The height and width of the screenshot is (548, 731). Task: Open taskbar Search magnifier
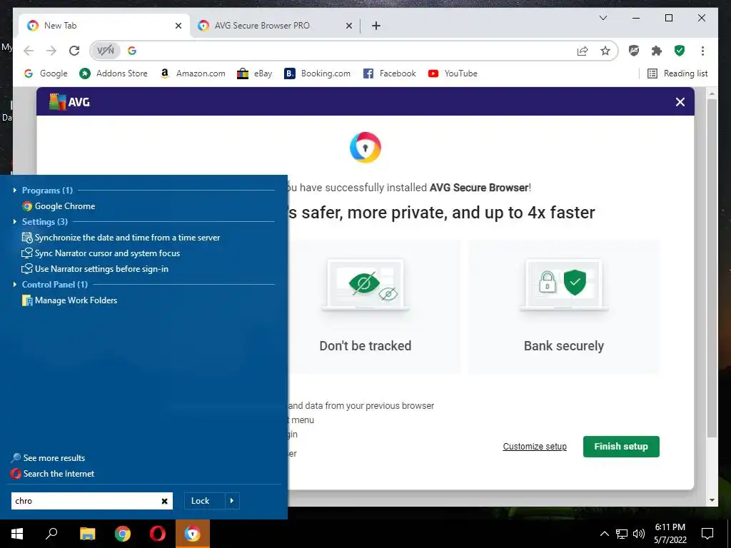51,534
